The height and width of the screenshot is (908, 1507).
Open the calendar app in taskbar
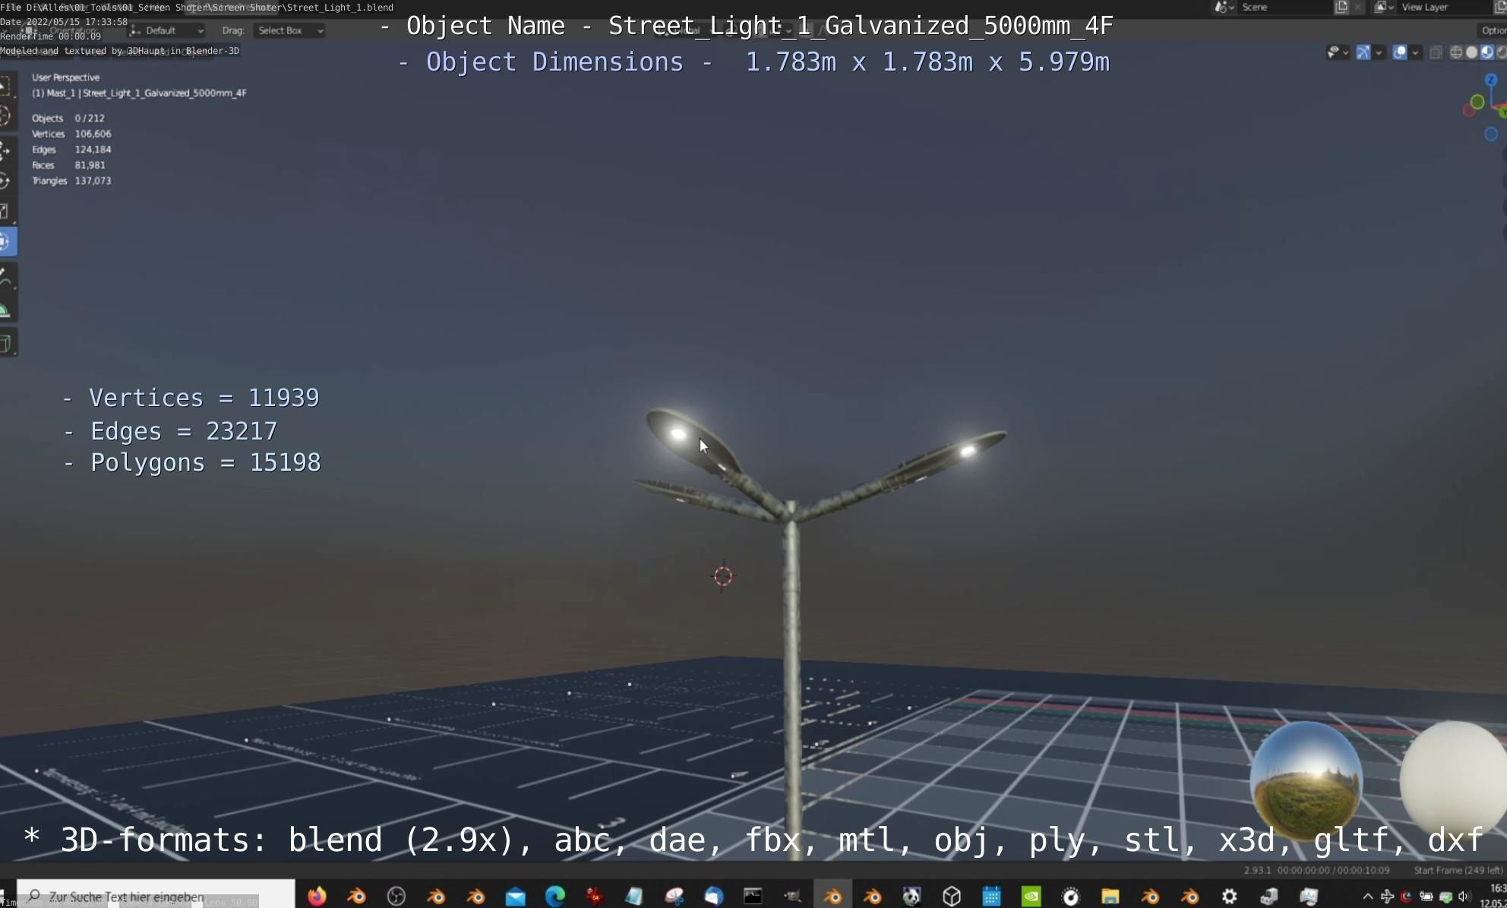(x=991, y=897)
